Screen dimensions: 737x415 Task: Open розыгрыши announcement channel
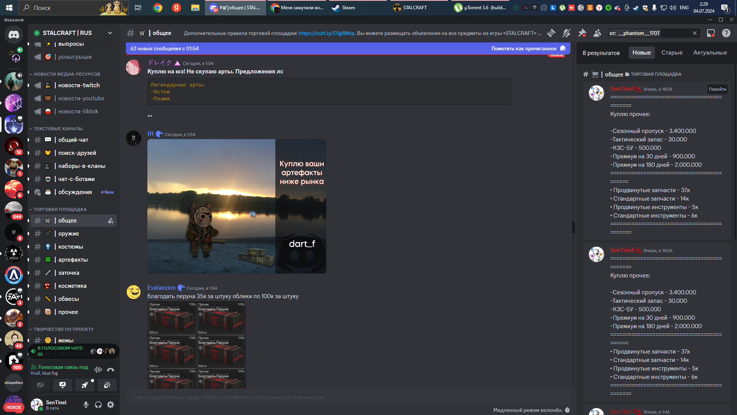(74, 57)
